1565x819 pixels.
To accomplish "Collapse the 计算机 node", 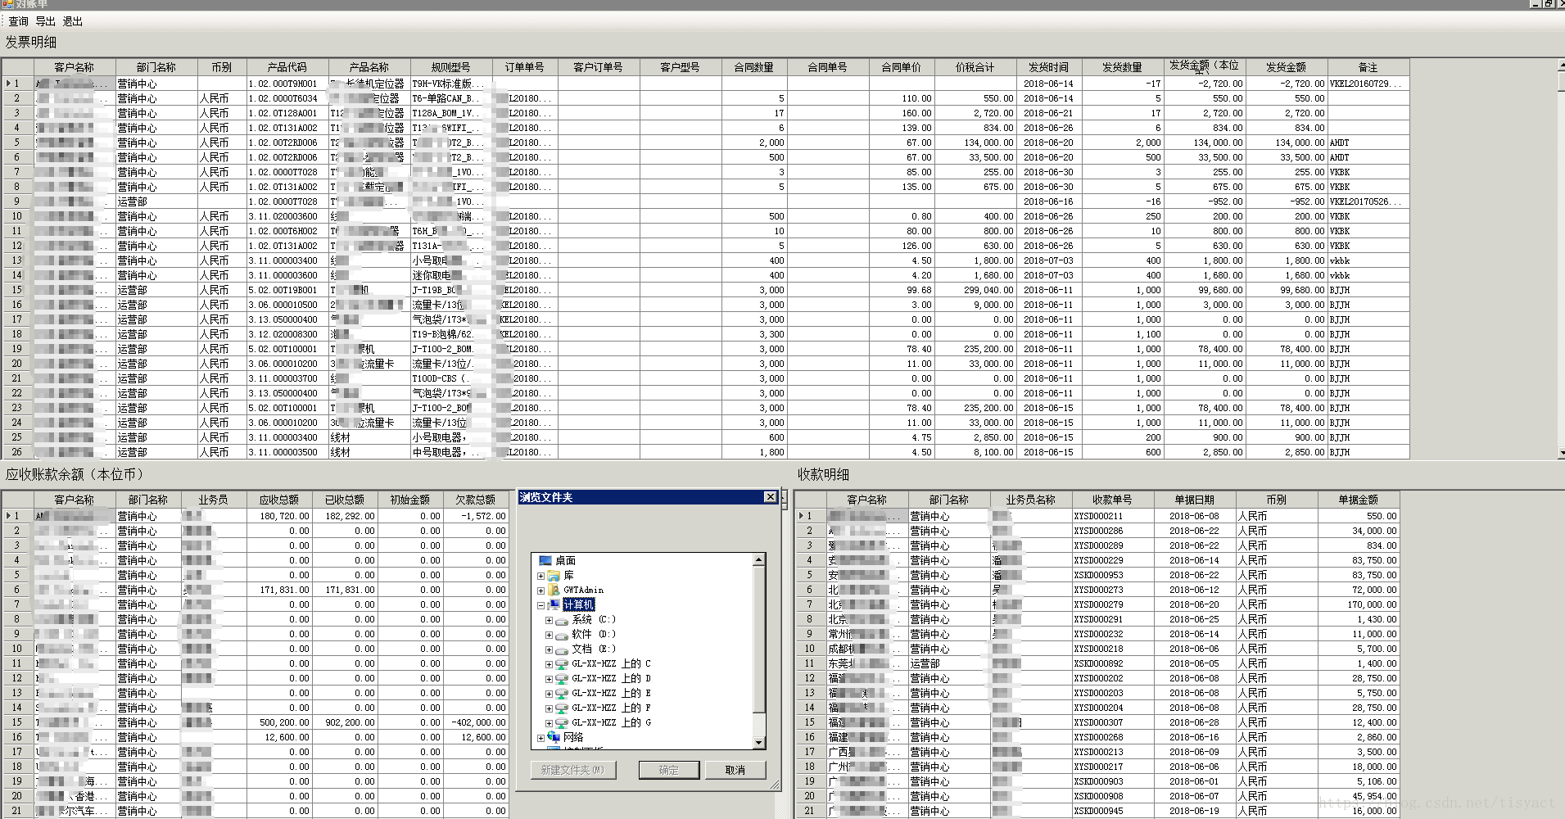I will [x=541, y=605].
